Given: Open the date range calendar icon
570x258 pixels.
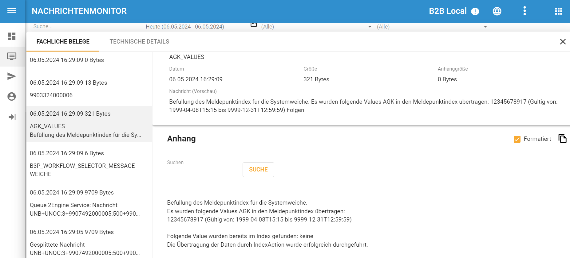Looking at the screenshot, I should 254,25.
